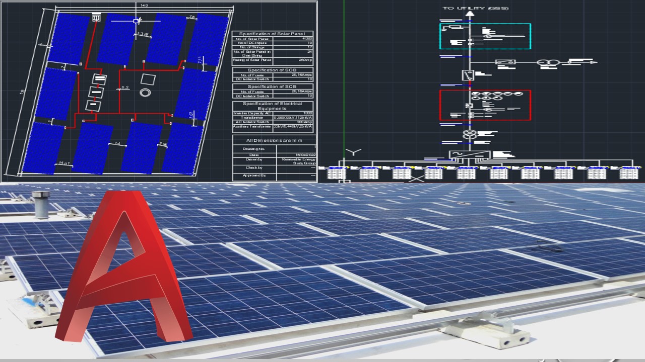This screenshot has height=362, width=645.
Task: Click the inverter block symbol above the string arrays
Action: point(469,153)
